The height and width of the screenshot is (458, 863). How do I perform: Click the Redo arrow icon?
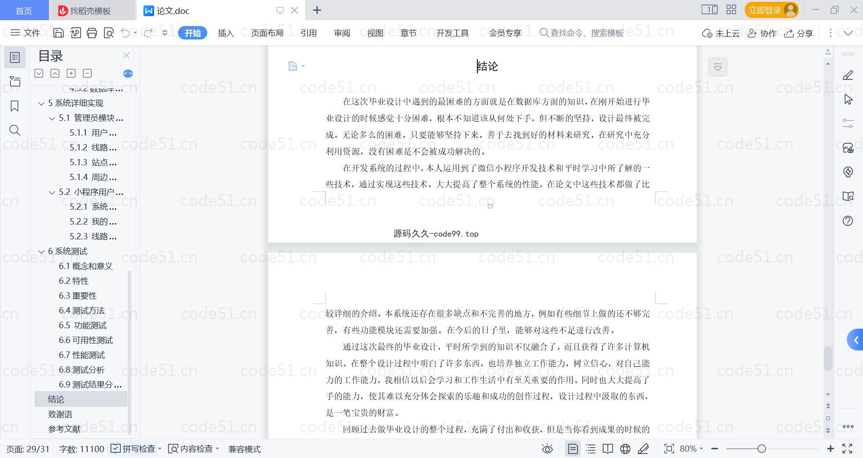click(x=148, y=33)
